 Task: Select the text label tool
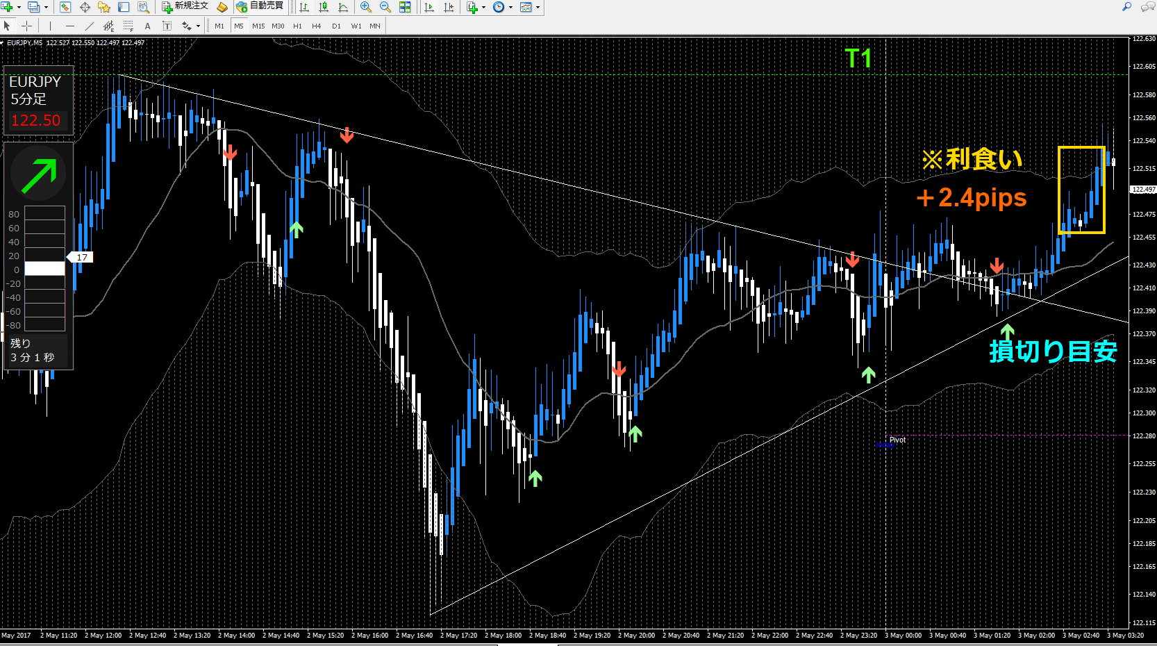pyautogui.click(x=167, y=26)
